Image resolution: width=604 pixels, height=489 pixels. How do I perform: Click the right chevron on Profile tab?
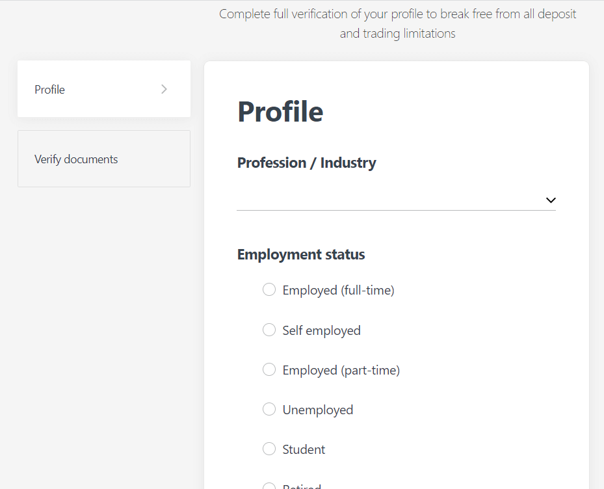(x=164, y=89)
